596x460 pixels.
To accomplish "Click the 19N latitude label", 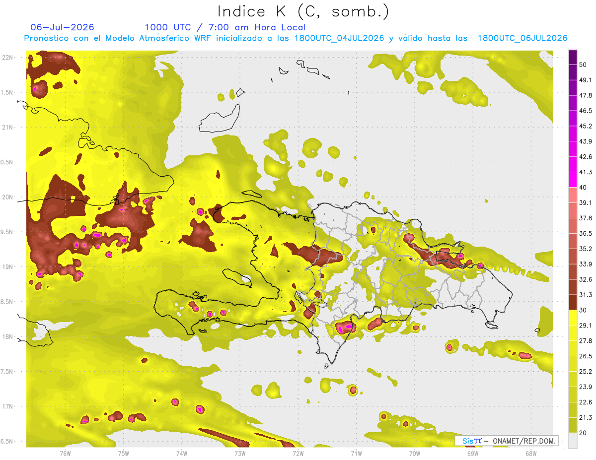I will click(8, 267).
